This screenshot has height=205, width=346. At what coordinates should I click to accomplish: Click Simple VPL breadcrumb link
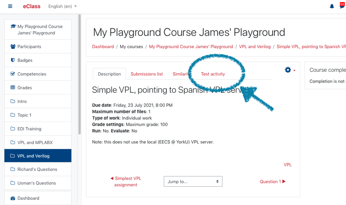tap(311, 47)
